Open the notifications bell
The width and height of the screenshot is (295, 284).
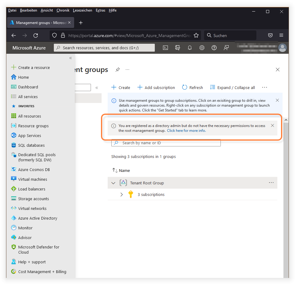[x=190, y=48]
